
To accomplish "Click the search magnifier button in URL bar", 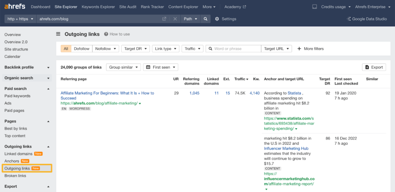I will coord(206,19).
